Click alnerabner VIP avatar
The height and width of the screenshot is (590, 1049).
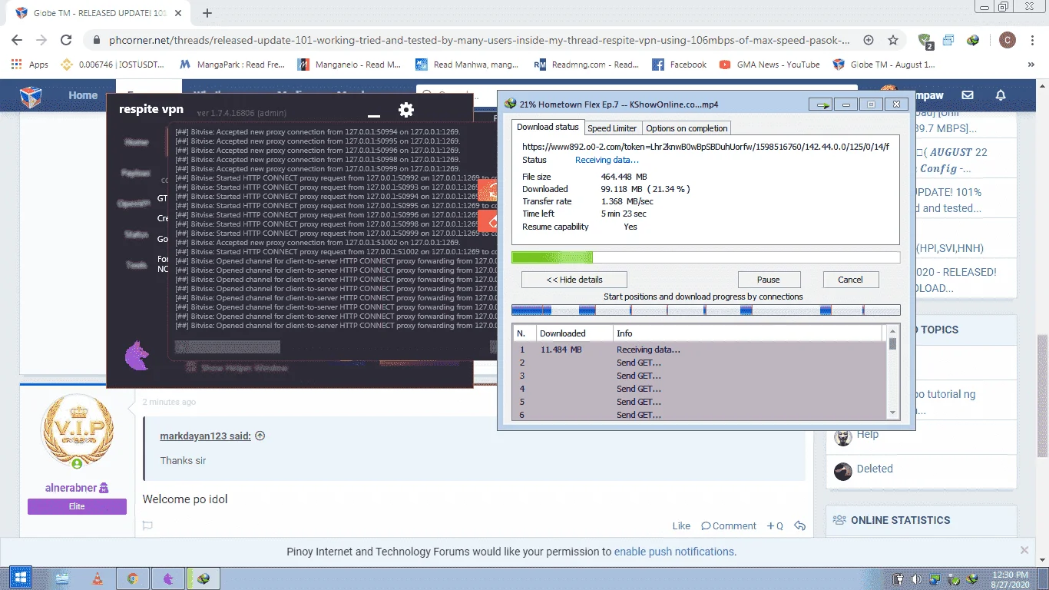pos(77,430)
